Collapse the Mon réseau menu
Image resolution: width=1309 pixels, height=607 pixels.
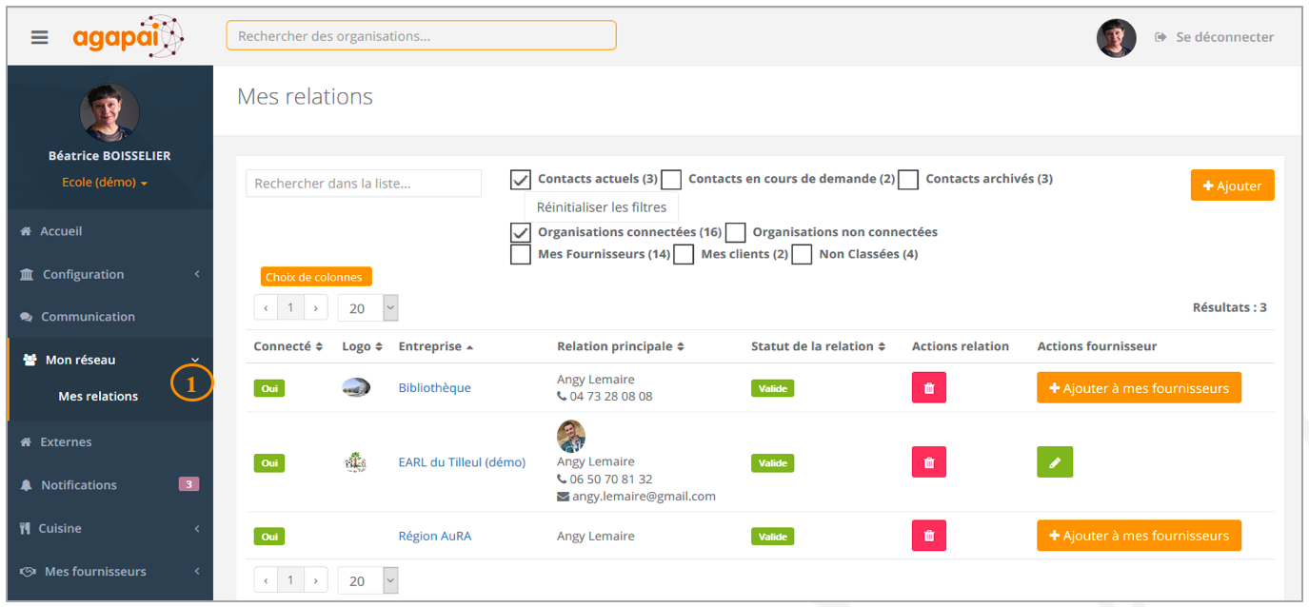[109, 360]
